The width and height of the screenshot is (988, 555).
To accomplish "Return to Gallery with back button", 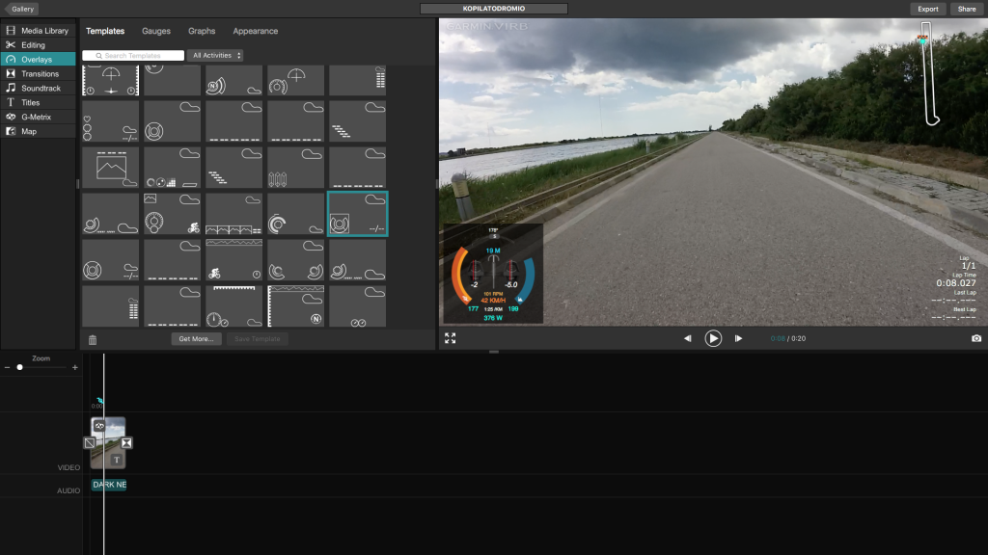I will (21, 9).
